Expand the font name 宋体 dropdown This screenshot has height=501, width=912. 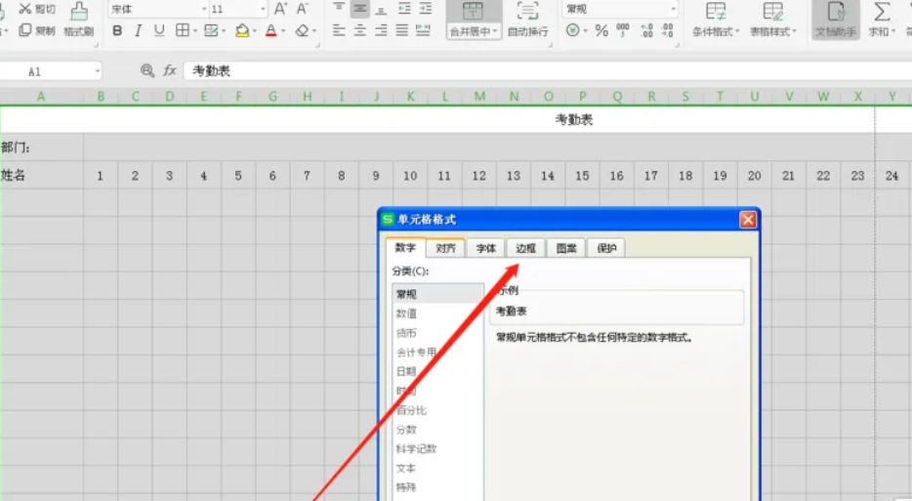point(203,9)
